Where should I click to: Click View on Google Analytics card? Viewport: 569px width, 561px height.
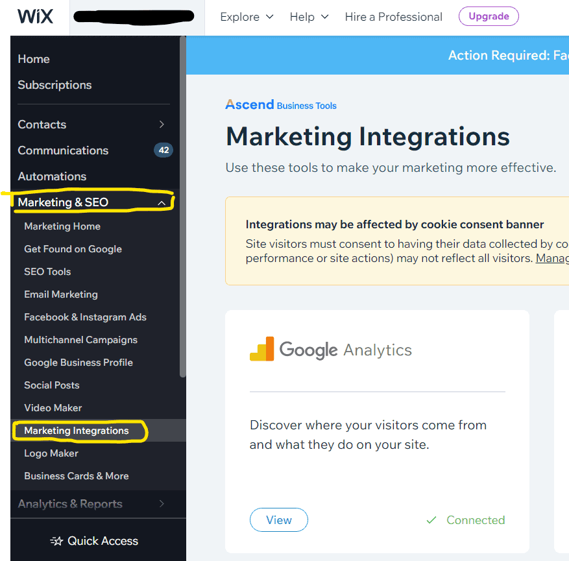pyautogui.click(x=279, y=520)
